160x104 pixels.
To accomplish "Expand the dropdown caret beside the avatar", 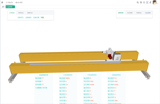I will (158, 3).
